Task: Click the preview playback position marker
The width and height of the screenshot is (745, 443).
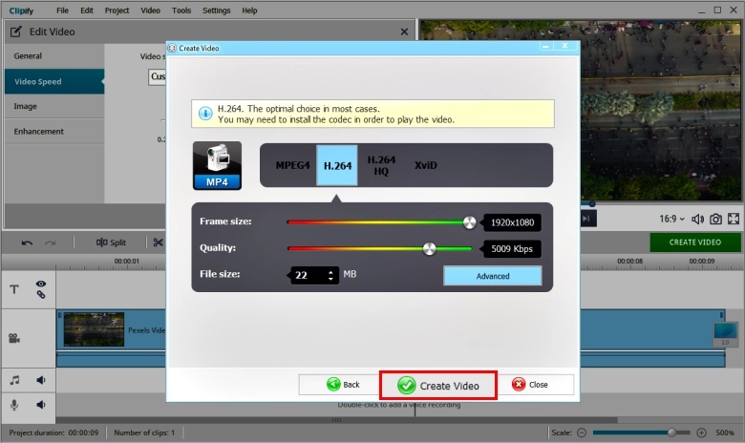Action: 592,204
